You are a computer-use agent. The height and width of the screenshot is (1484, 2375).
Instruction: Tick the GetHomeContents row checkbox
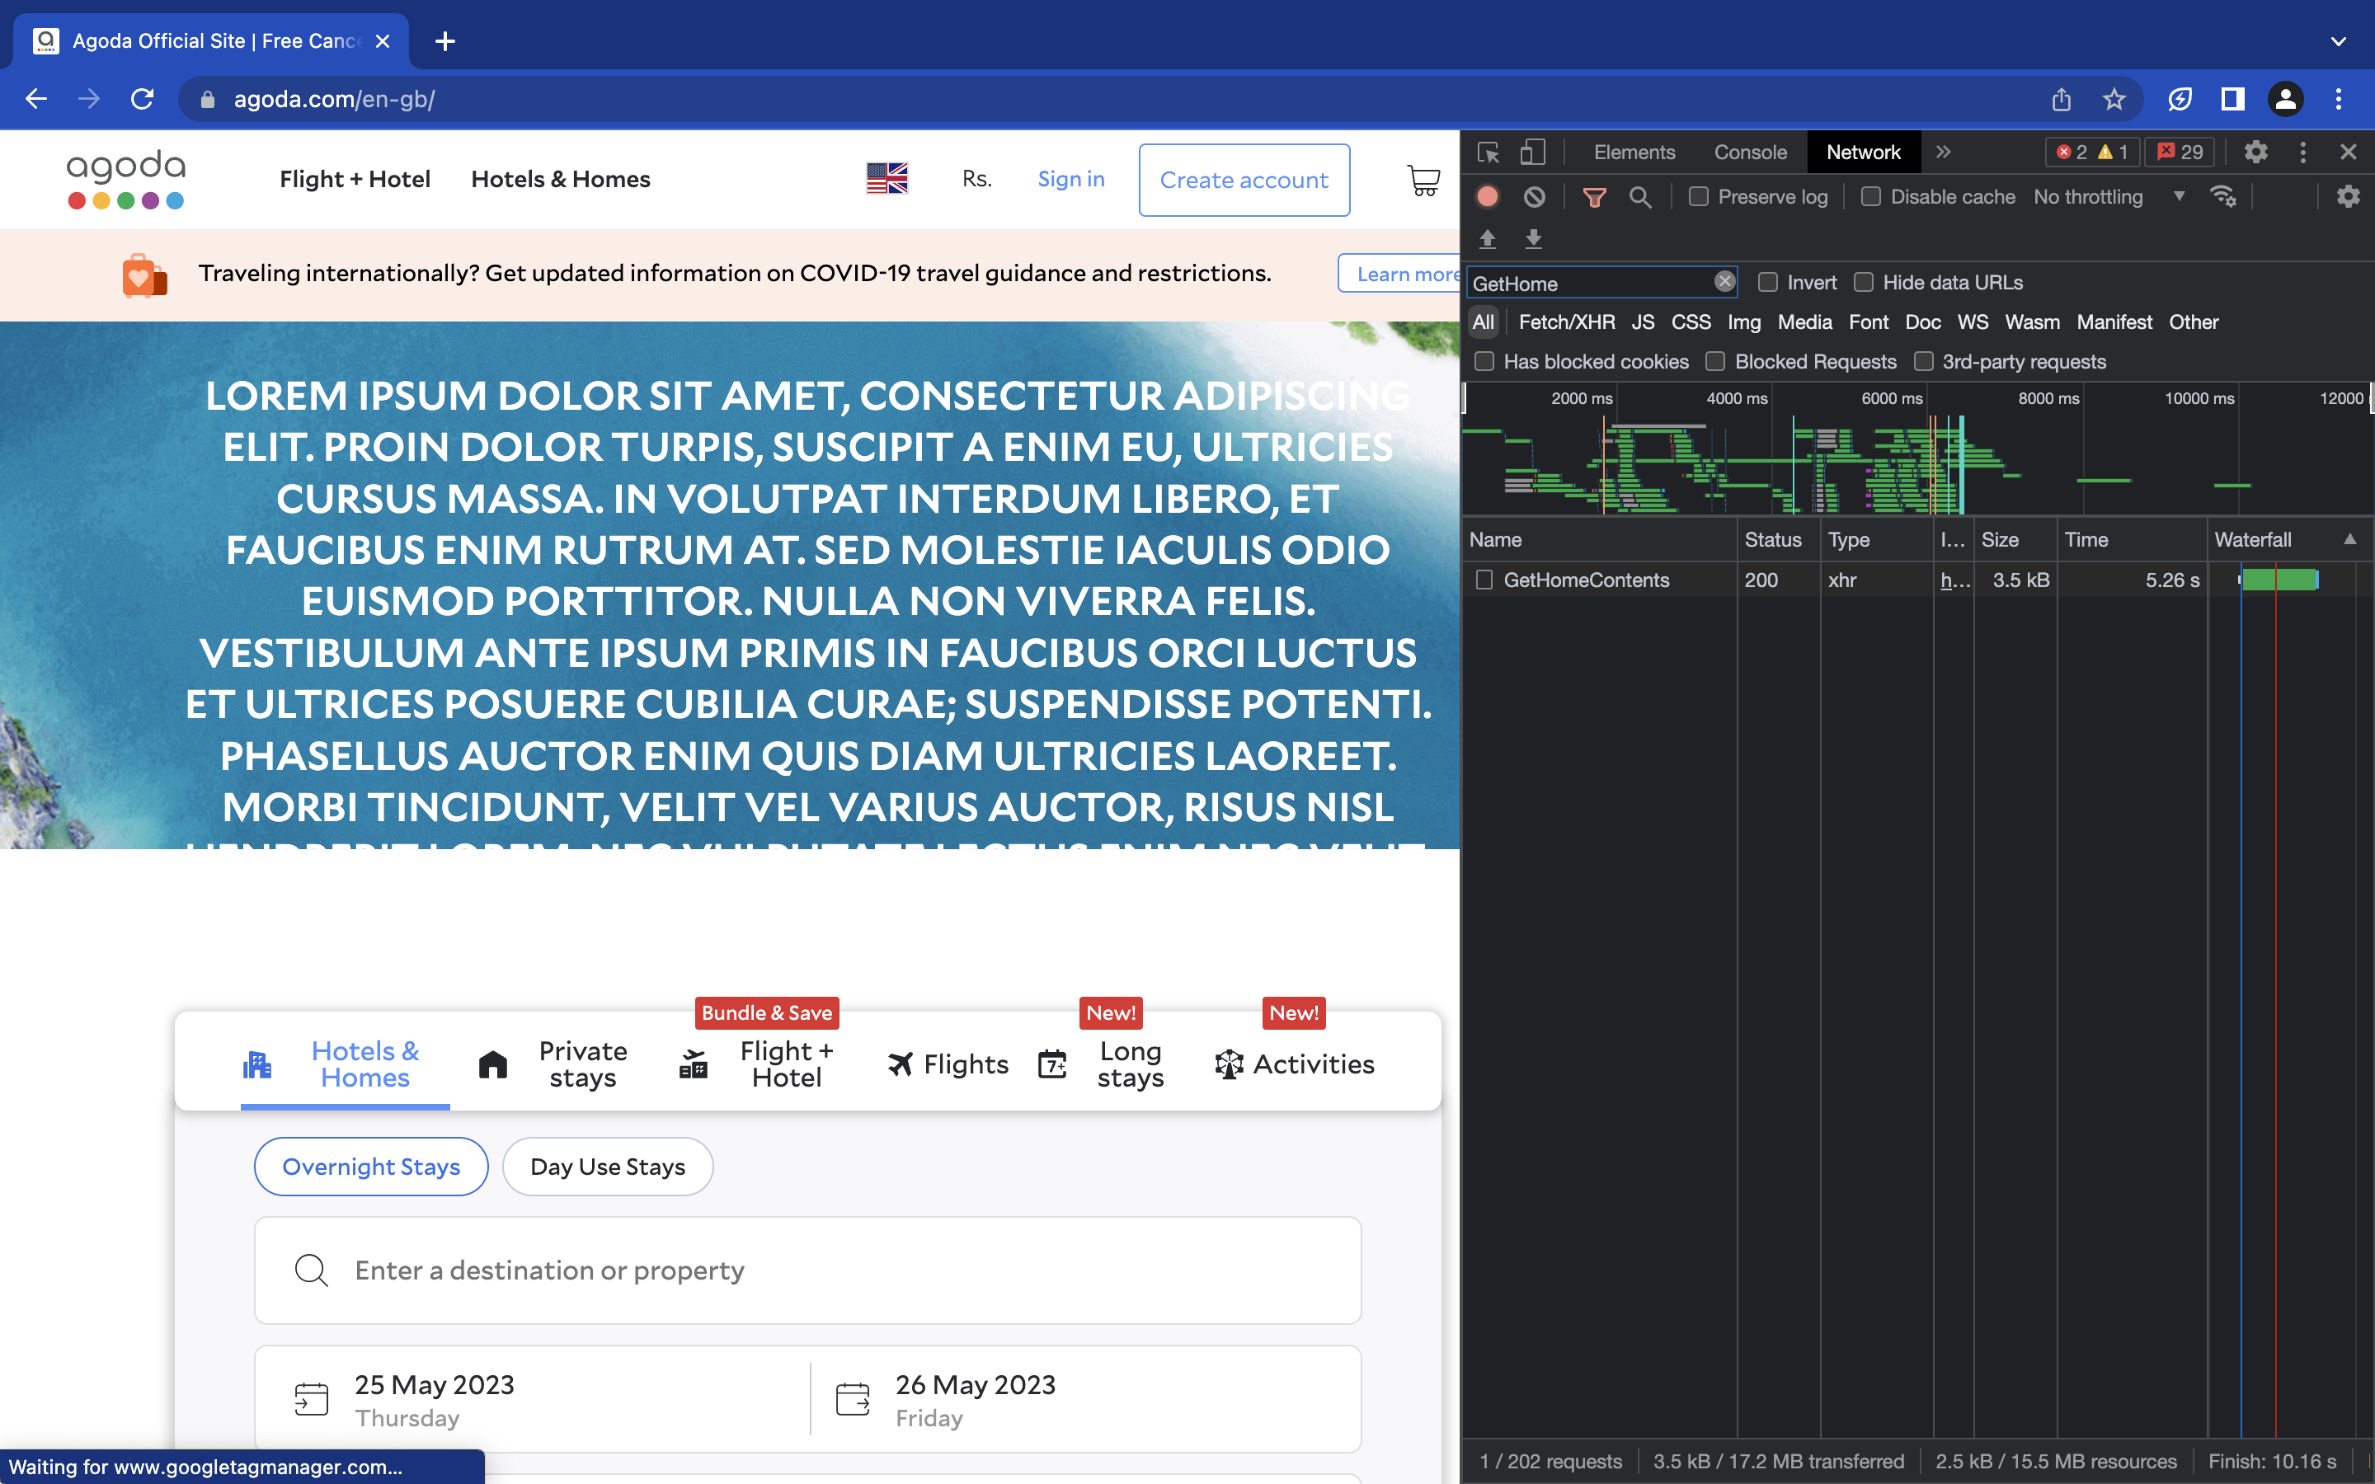(1485, 580)
